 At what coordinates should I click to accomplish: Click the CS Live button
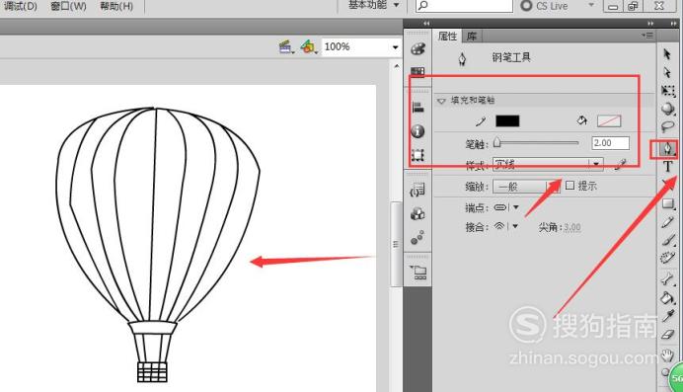coord(544,6)
